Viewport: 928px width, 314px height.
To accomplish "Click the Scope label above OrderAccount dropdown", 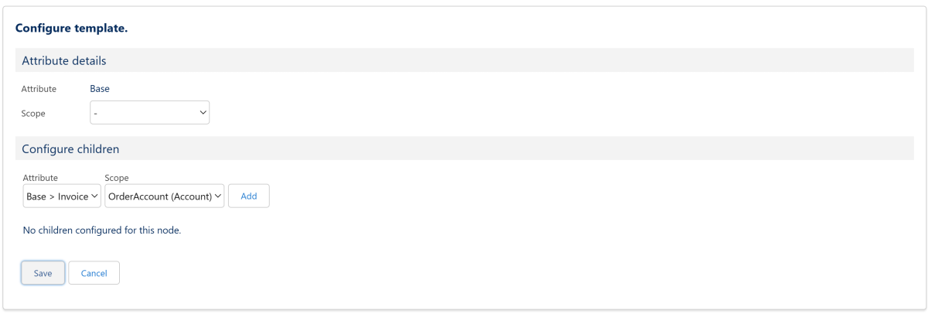I will 117,178.
